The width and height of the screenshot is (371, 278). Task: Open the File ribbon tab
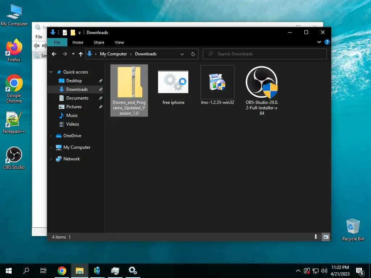[x=57, y=42]
